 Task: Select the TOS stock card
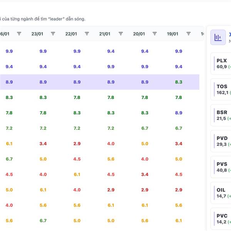222,90
